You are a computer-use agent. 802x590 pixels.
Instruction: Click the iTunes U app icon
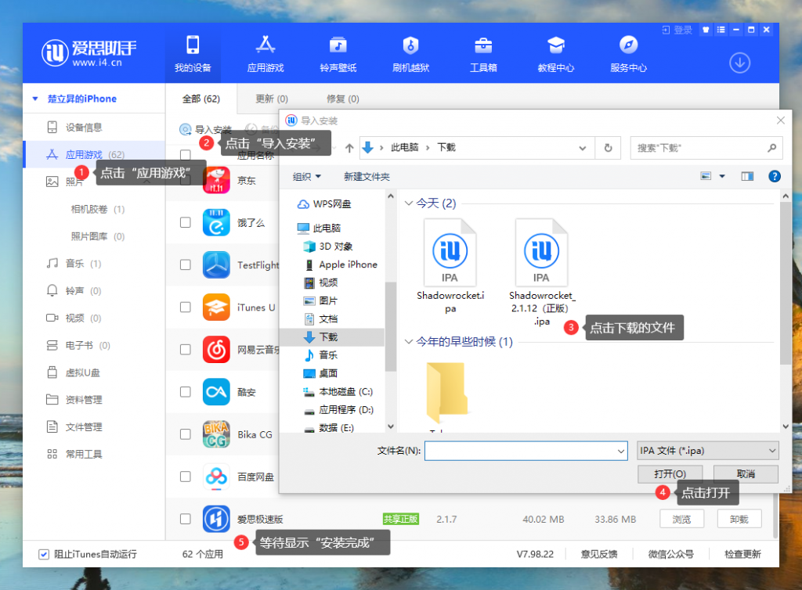pyautogui.click(x=216, y=307)
